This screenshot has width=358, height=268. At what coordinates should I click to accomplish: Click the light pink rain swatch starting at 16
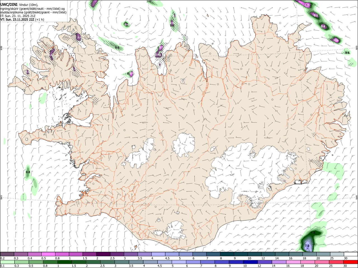(293, 262)
